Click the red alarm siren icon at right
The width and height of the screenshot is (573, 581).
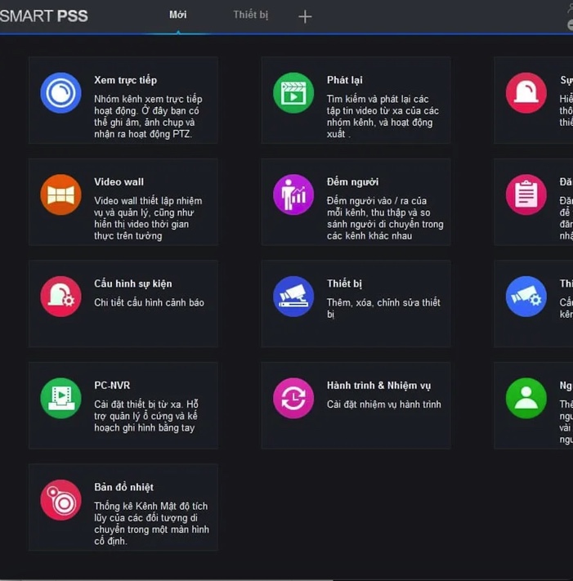[526, 92]
